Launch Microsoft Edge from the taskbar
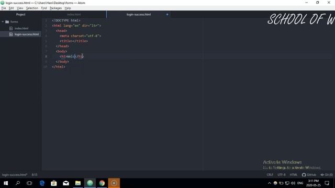The image size is (335, 188). pos(42,183)
